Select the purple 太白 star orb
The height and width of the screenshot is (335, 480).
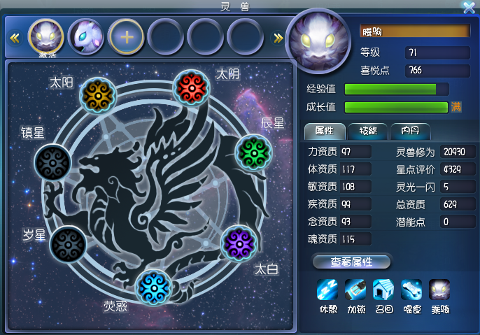click(x=239, y=243)
